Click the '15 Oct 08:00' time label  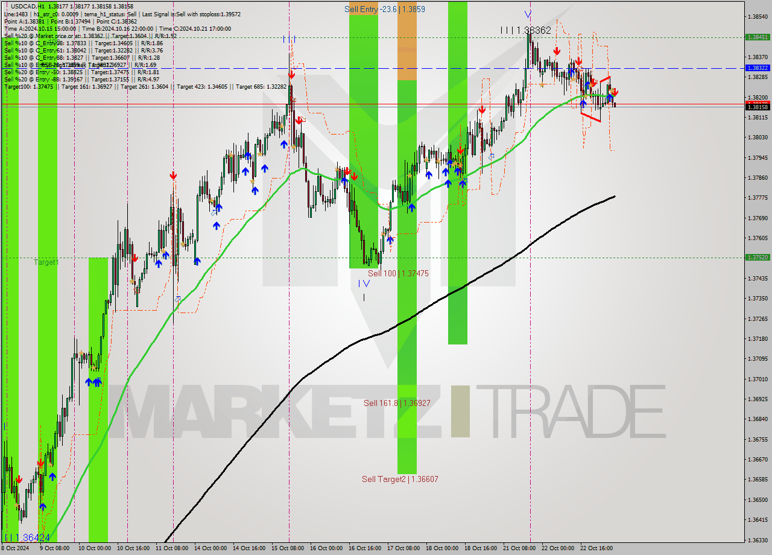tap(288, 548)
